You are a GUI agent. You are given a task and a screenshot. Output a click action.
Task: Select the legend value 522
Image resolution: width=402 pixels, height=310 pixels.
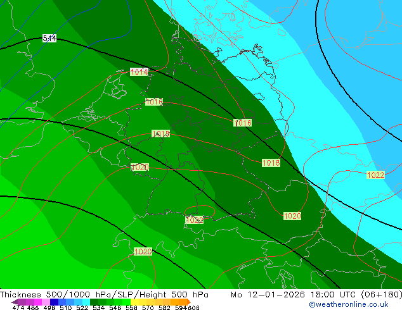pyautogui.click(x=82, y=307)
